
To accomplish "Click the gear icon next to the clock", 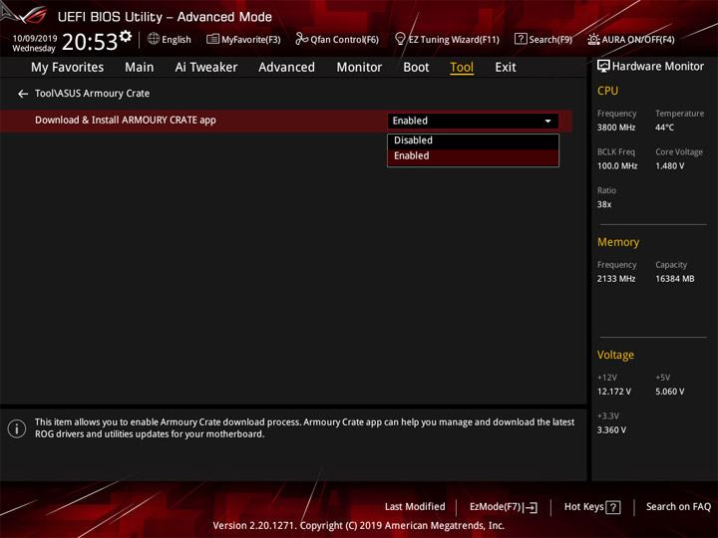I will (126, 36).
